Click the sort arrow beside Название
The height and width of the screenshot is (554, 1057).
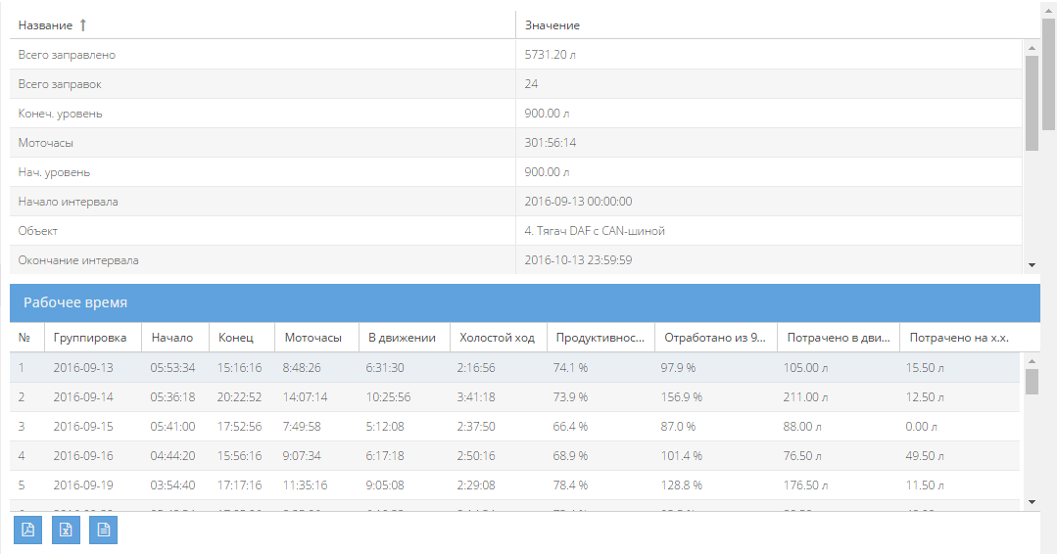coord(83,25)
